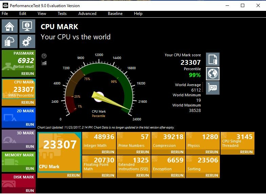Click the Extended Instructions 1325 tile
This screenshot has width=266, height=194.
point(134,164)
